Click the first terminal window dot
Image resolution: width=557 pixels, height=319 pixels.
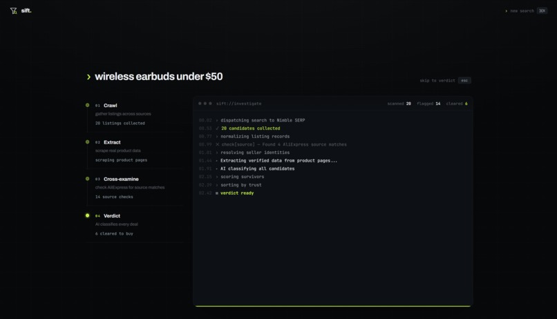(200, 104)
